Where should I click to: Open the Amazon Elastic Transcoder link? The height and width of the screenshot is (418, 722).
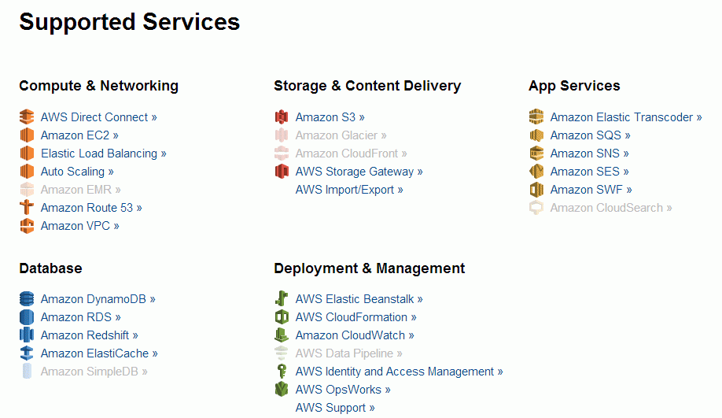pos(626,117)
